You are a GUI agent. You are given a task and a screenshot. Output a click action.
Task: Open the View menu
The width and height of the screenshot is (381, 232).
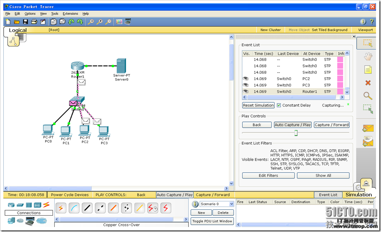43,14
